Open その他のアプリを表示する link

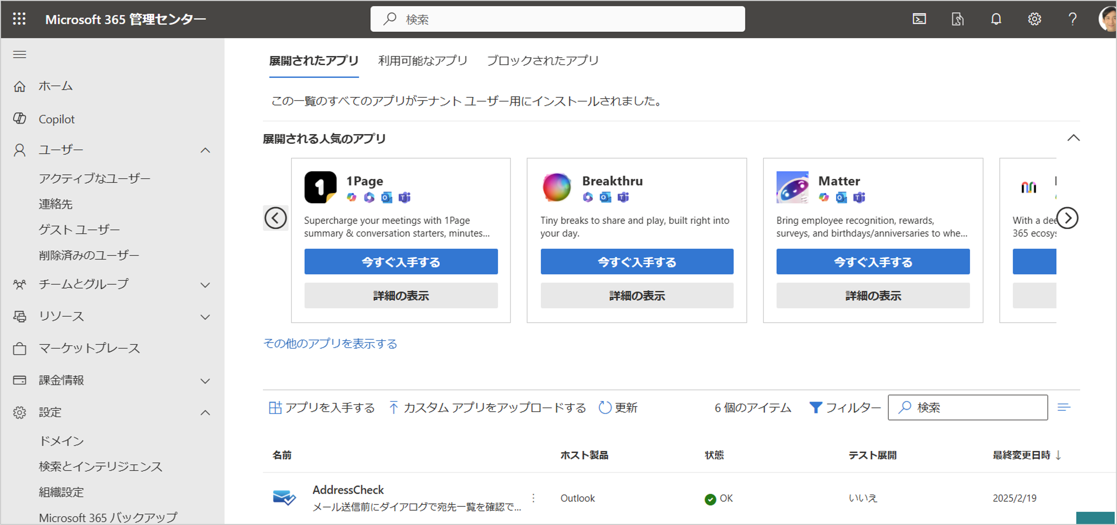tap(330, 344)
